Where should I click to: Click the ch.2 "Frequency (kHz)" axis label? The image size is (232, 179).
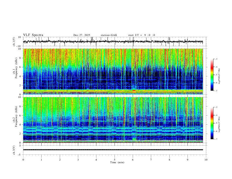16,116
